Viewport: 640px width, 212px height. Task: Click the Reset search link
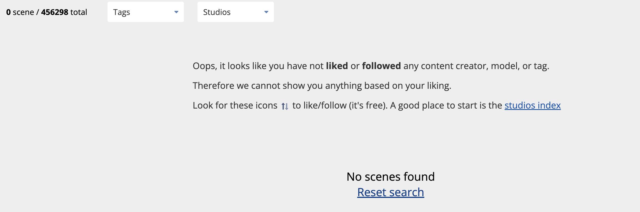pos(390,192)
